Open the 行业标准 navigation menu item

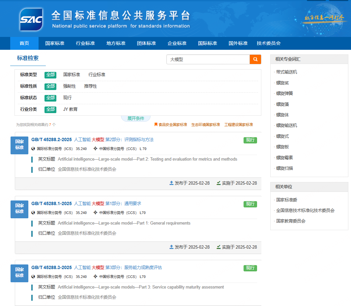point(85,43)
